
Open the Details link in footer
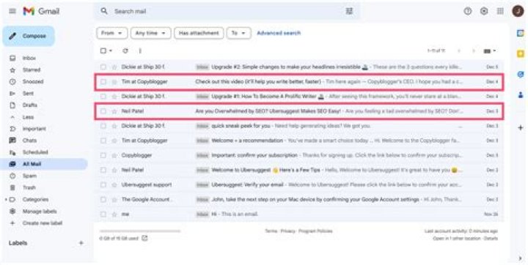coord(491,238)
